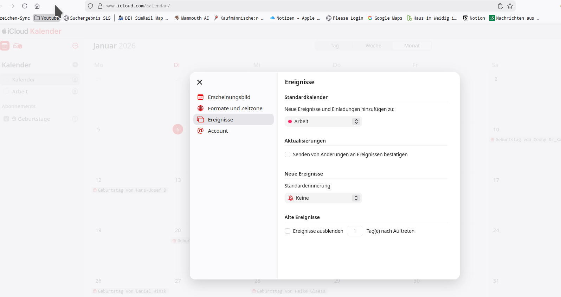Open the Standarderinnerung Keine dropdown
561x297 pixels.
click(323, 198)
